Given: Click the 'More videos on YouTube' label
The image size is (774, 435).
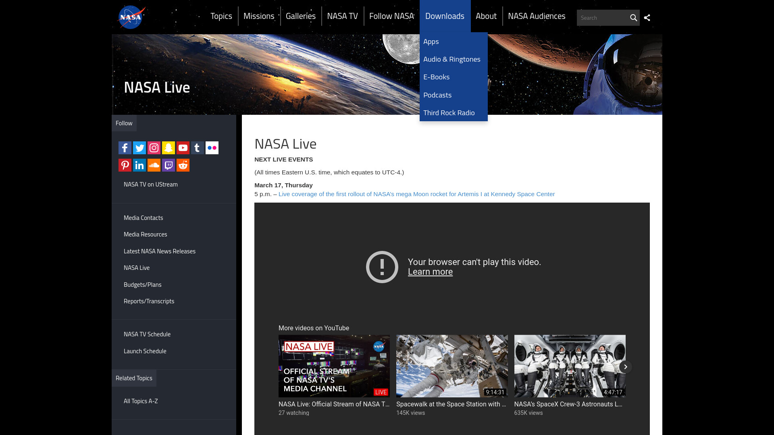Looking at the screenshot, I should click(x=314, y=328).
